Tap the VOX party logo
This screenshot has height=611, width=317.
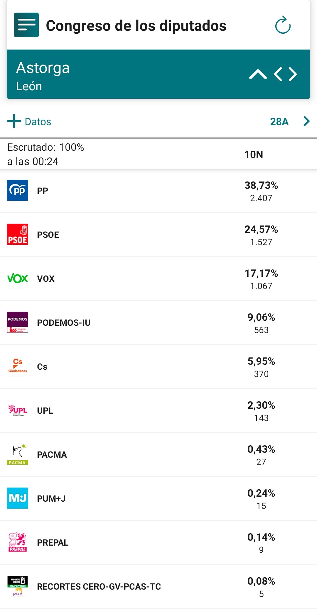[18, 278]
